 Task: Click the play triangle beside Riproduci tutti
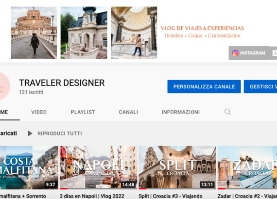pyautogui.click(x=30, y=133)
